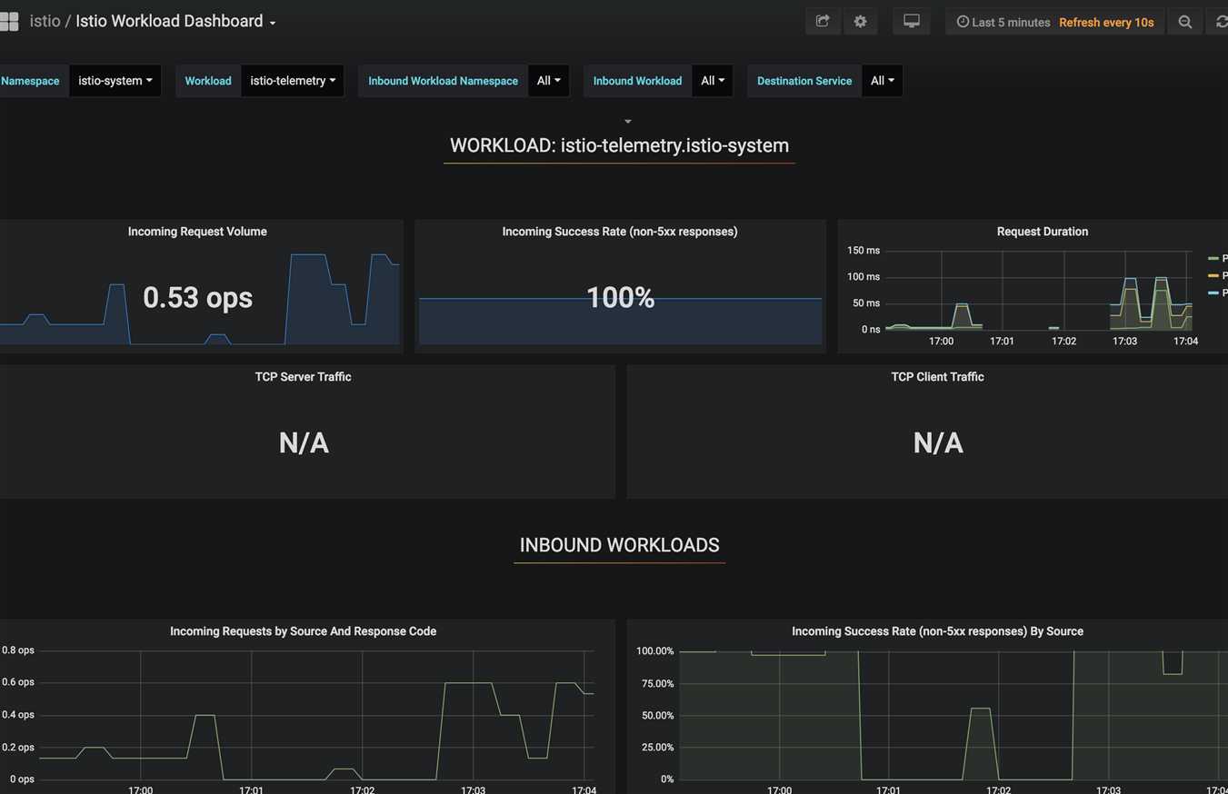
Task: Click N/A in TCP Server Traffic
Action: coord(304,442)
